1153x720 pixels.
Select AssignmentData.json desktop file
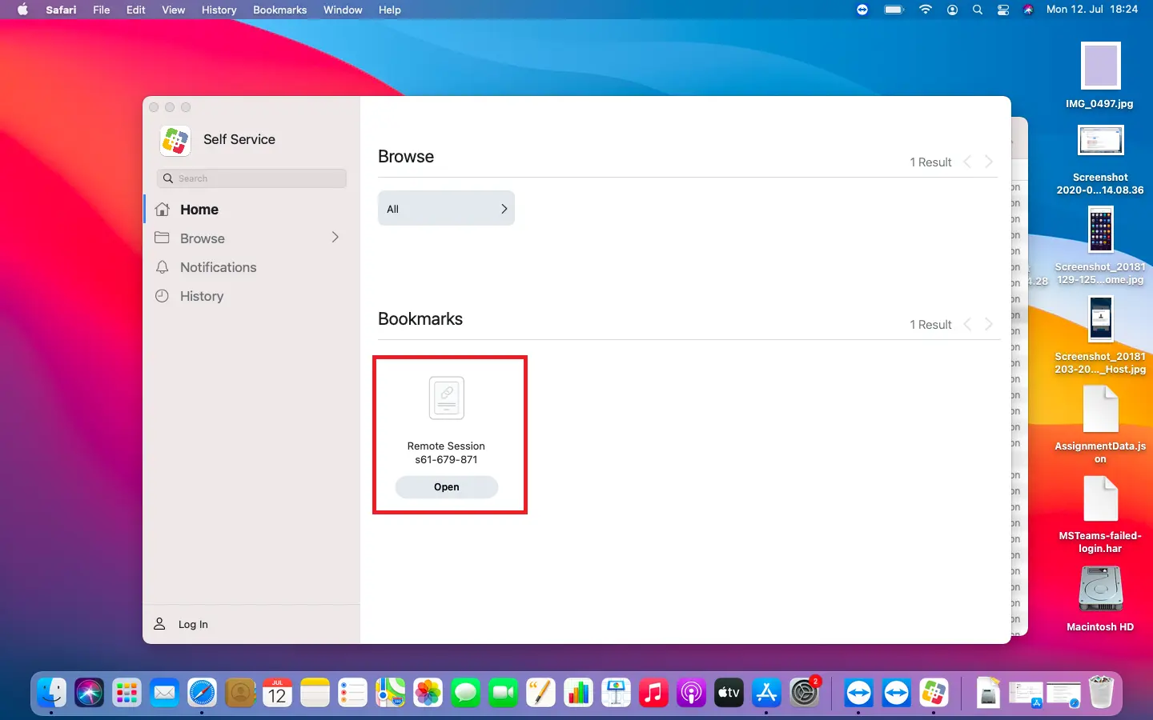1101,425
